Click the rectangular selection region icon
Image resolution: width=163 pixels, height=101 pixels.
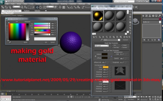pos(29,7)
